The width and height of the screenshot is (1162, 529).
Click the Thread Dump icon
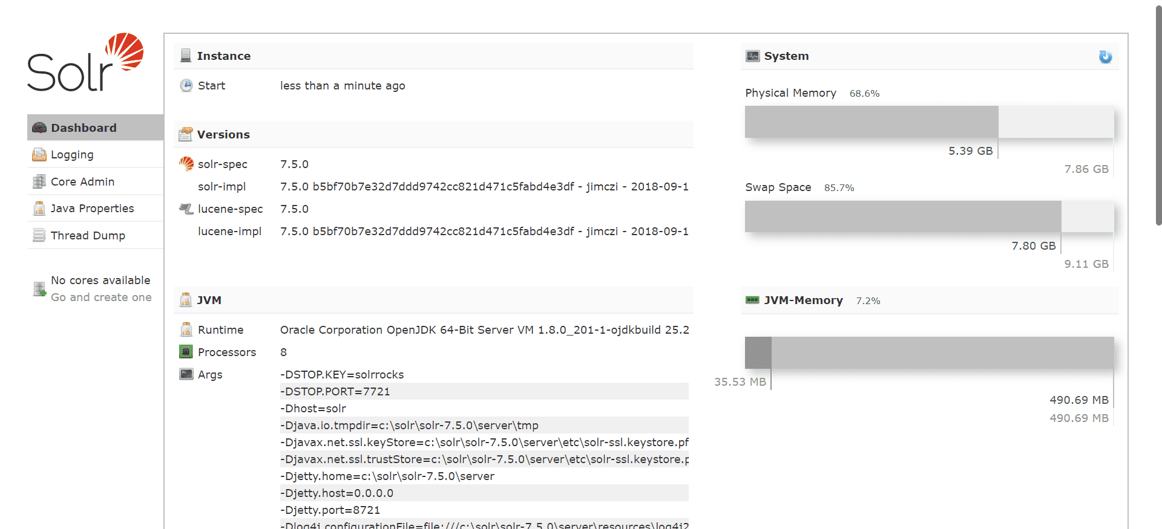click(39, 235)
